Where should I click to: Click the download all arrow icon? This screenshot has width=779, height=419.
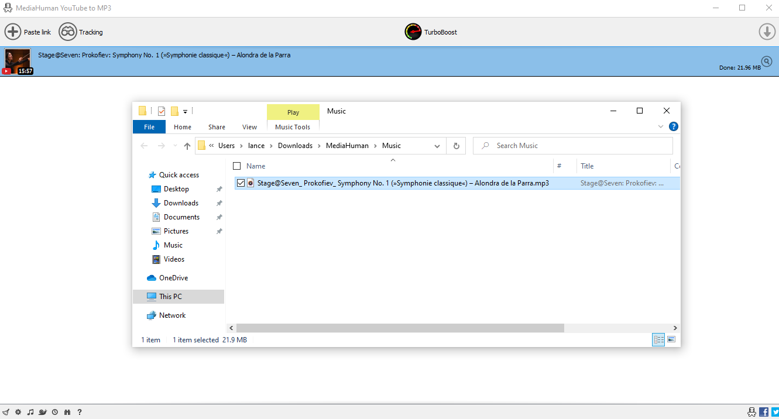767,32
